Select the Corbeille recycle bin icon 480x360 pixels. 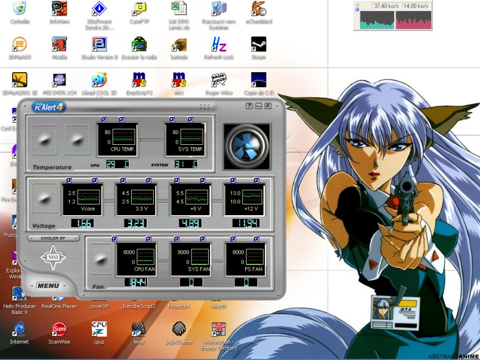coord(20,8)
